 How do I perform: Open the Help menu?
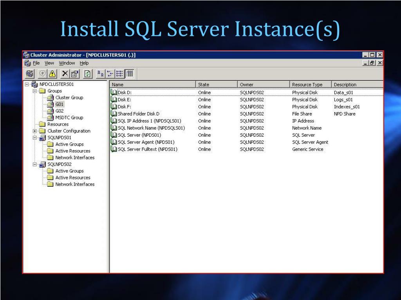point(84,63)
